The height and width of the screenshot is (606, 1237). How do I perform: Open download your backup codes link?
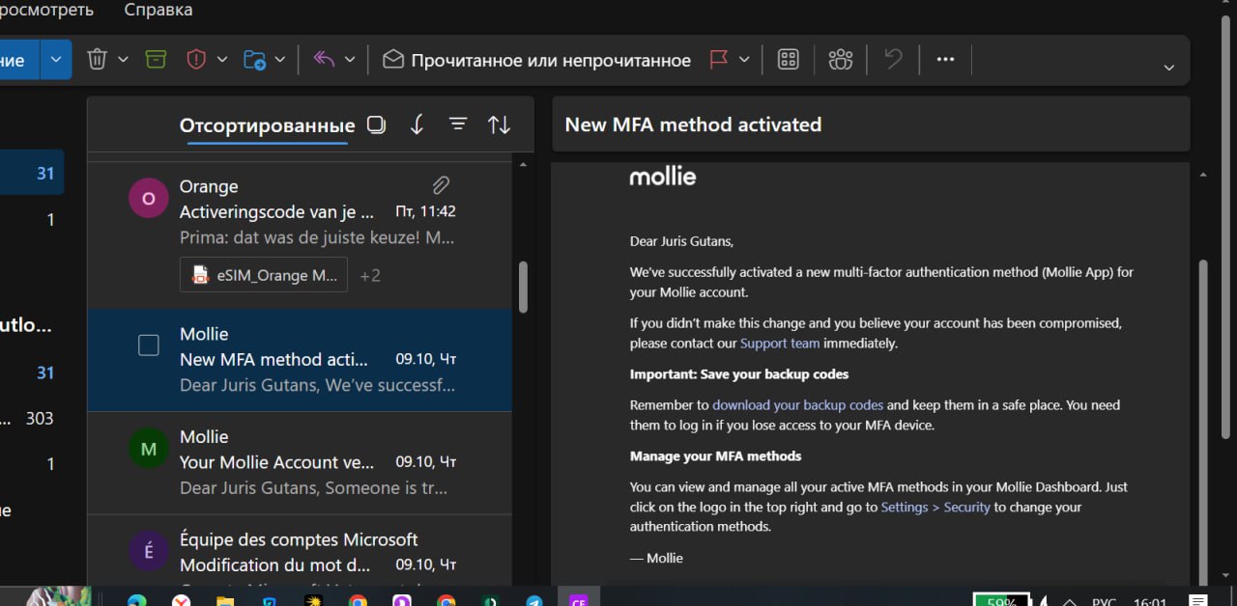(x=797, y=405)
